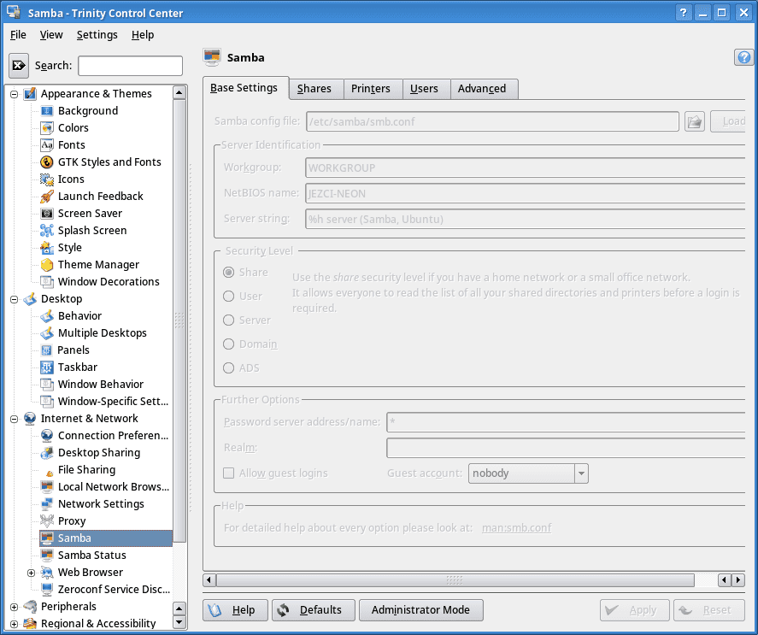758x635 pixels.
Task: Open Panels icon
Action: pos(47,350)
